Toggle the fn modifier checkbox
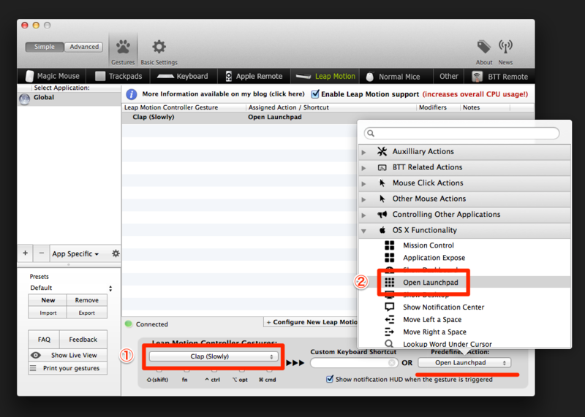Screen dimensions: 585x417 point(186,371)
